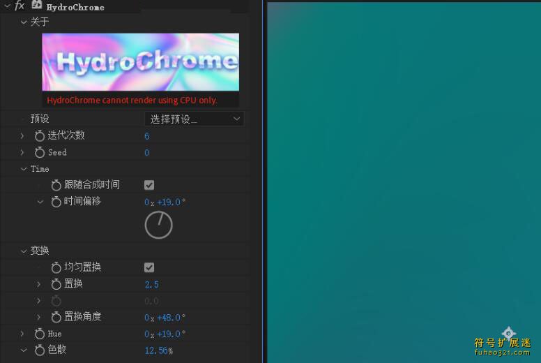Image resolution: width=541 pixels, height=363 pixels.
Task: Toggle the 时间偏移 stopwatch
Action: 56,202
